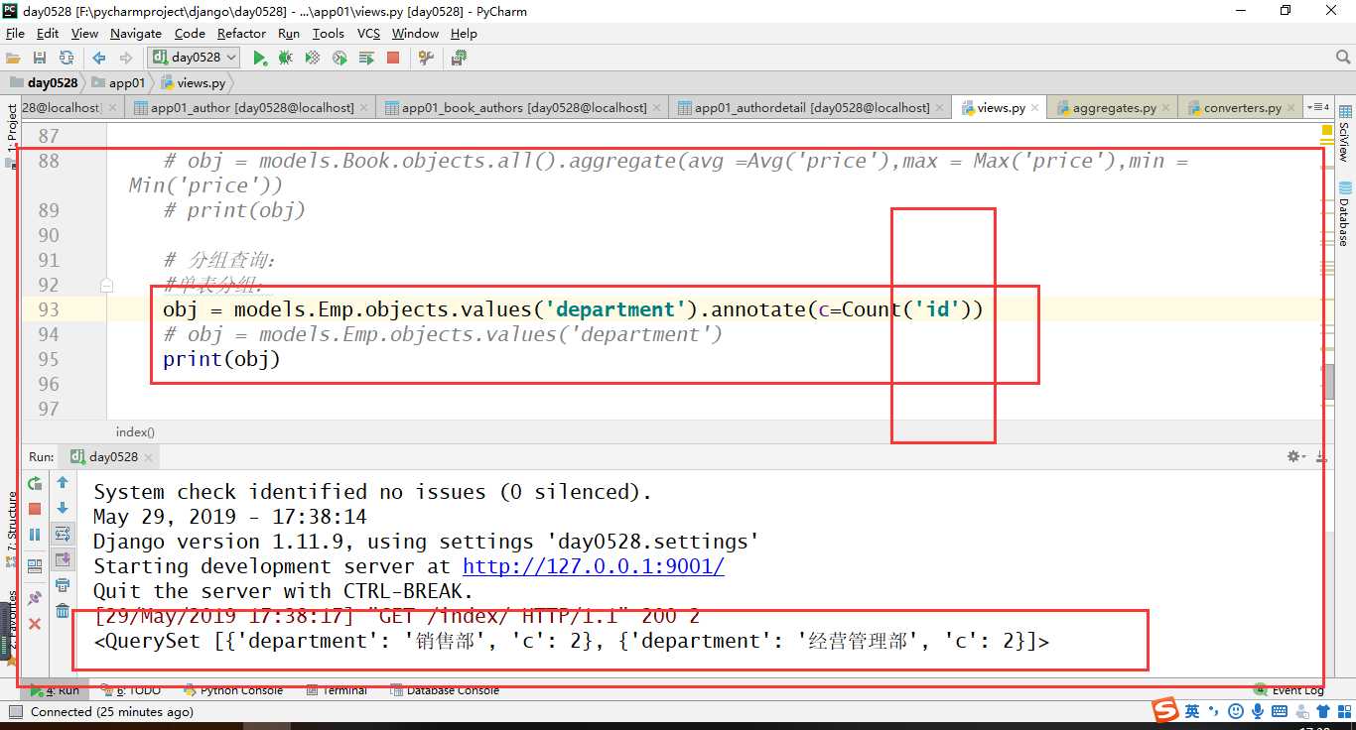This screenshot has width=1356, height=730.
Task: Clear console with the trash icon
Action: [x=63, y=611]
